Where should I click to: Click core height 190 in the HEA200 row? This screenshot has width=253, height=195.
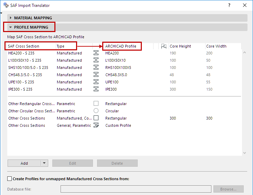tap(173, 53)
